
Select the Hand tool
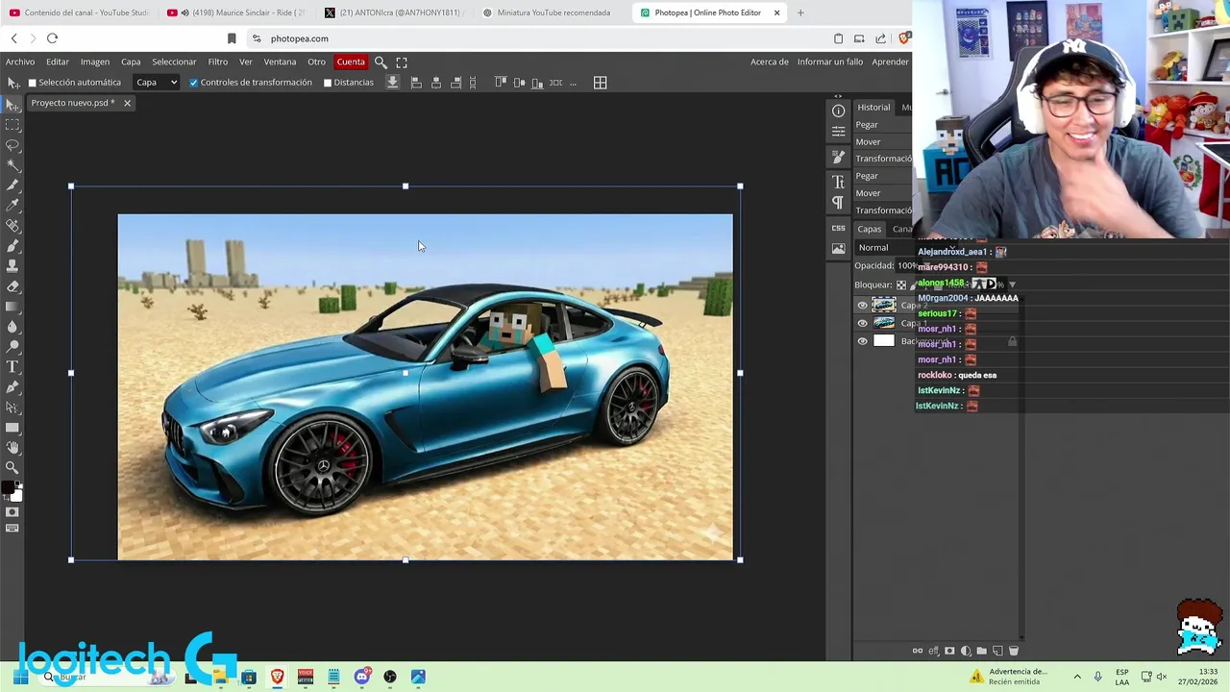pos(12,447)
